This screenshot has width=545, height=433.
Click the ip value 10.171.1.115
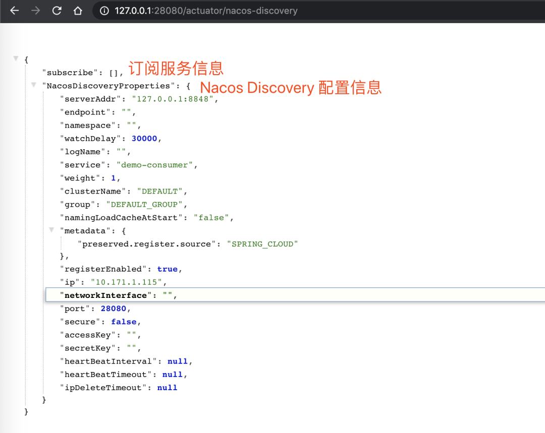(126, 282)
